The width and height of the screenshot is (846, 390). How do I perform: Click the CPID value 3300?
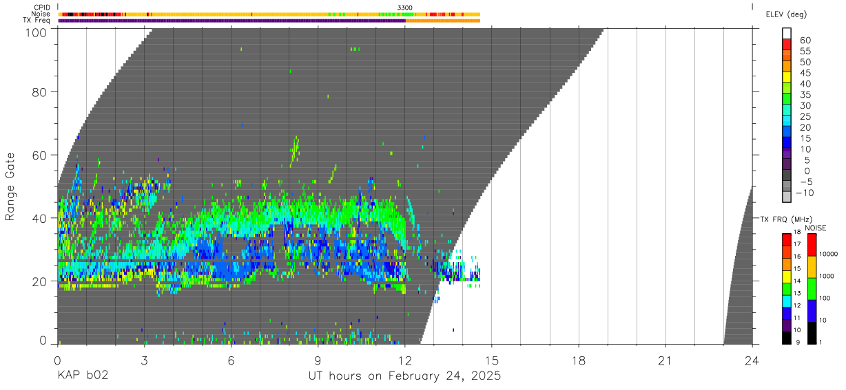pos(405,8)
